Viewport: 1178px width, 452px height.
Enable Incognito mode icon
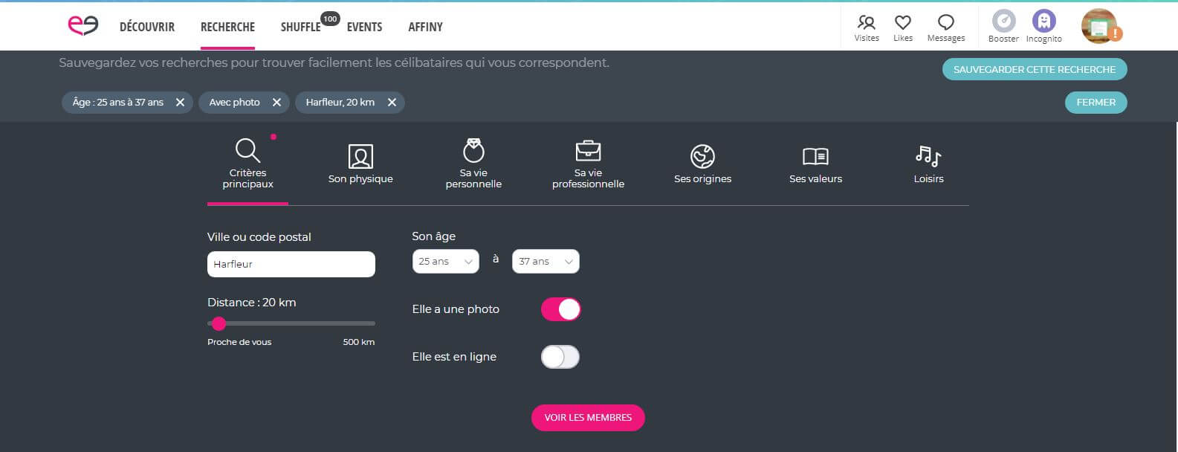1043,21
